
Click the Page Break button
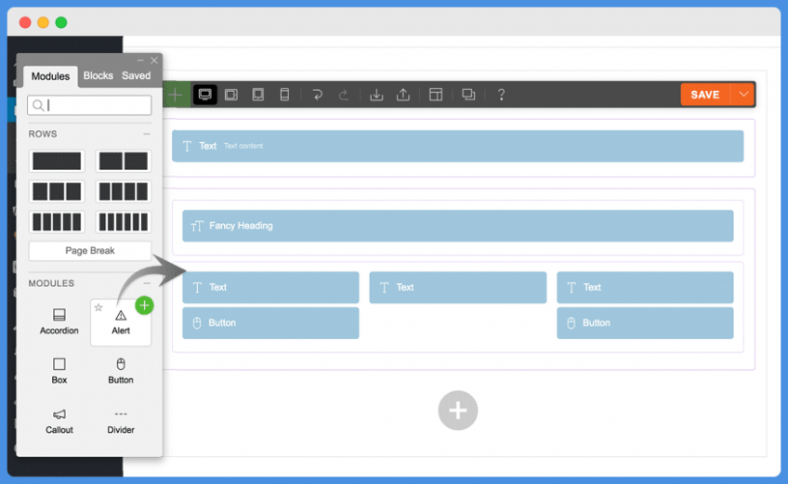(89, 251)
